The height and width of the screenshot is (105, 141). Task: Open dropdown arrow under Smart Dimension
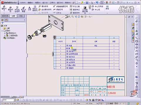[x=4, y=13]
